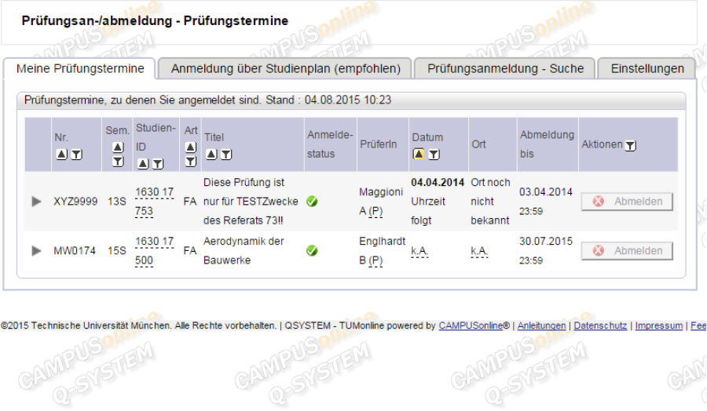Go to Einstellungen tab
707x411 pixels.
pos(647,69)
